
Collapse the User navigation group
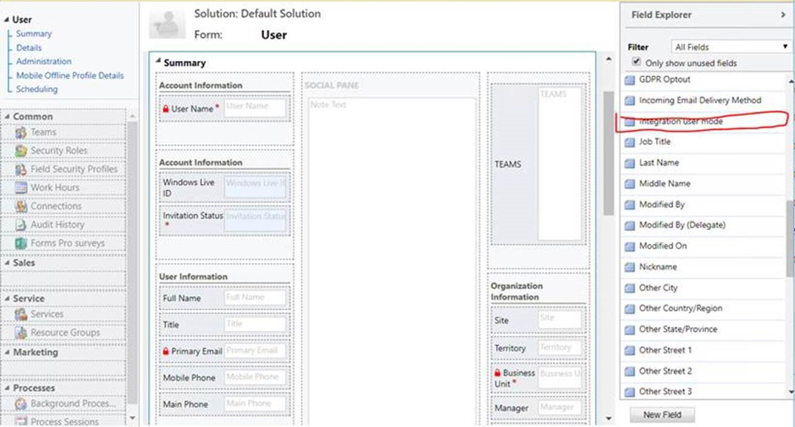tap(12, 19)
